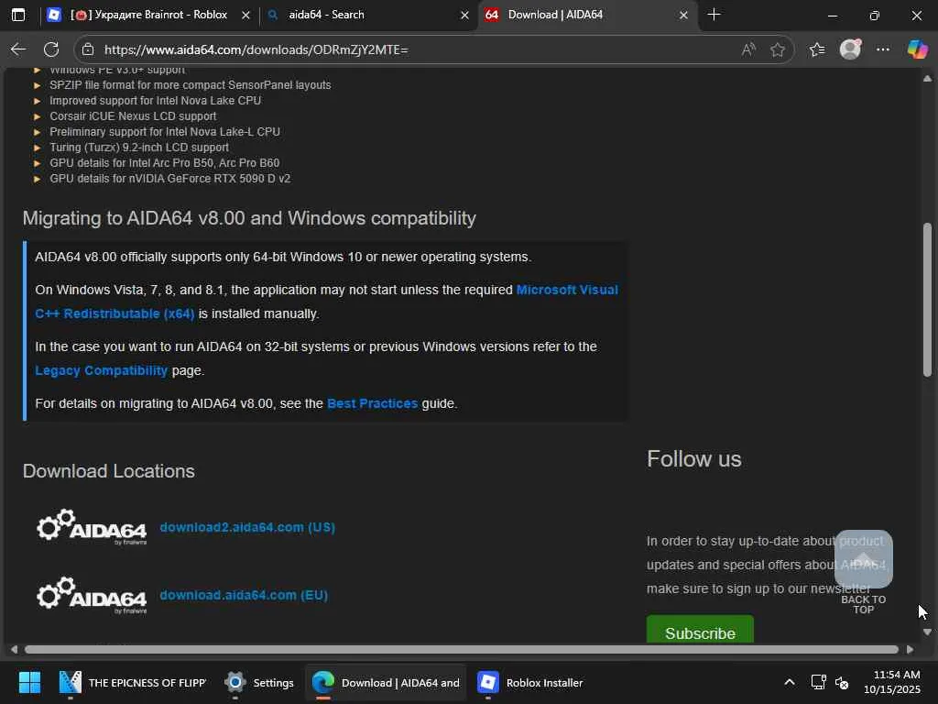Close the Roblox Brainrot tab

[245, 16]
